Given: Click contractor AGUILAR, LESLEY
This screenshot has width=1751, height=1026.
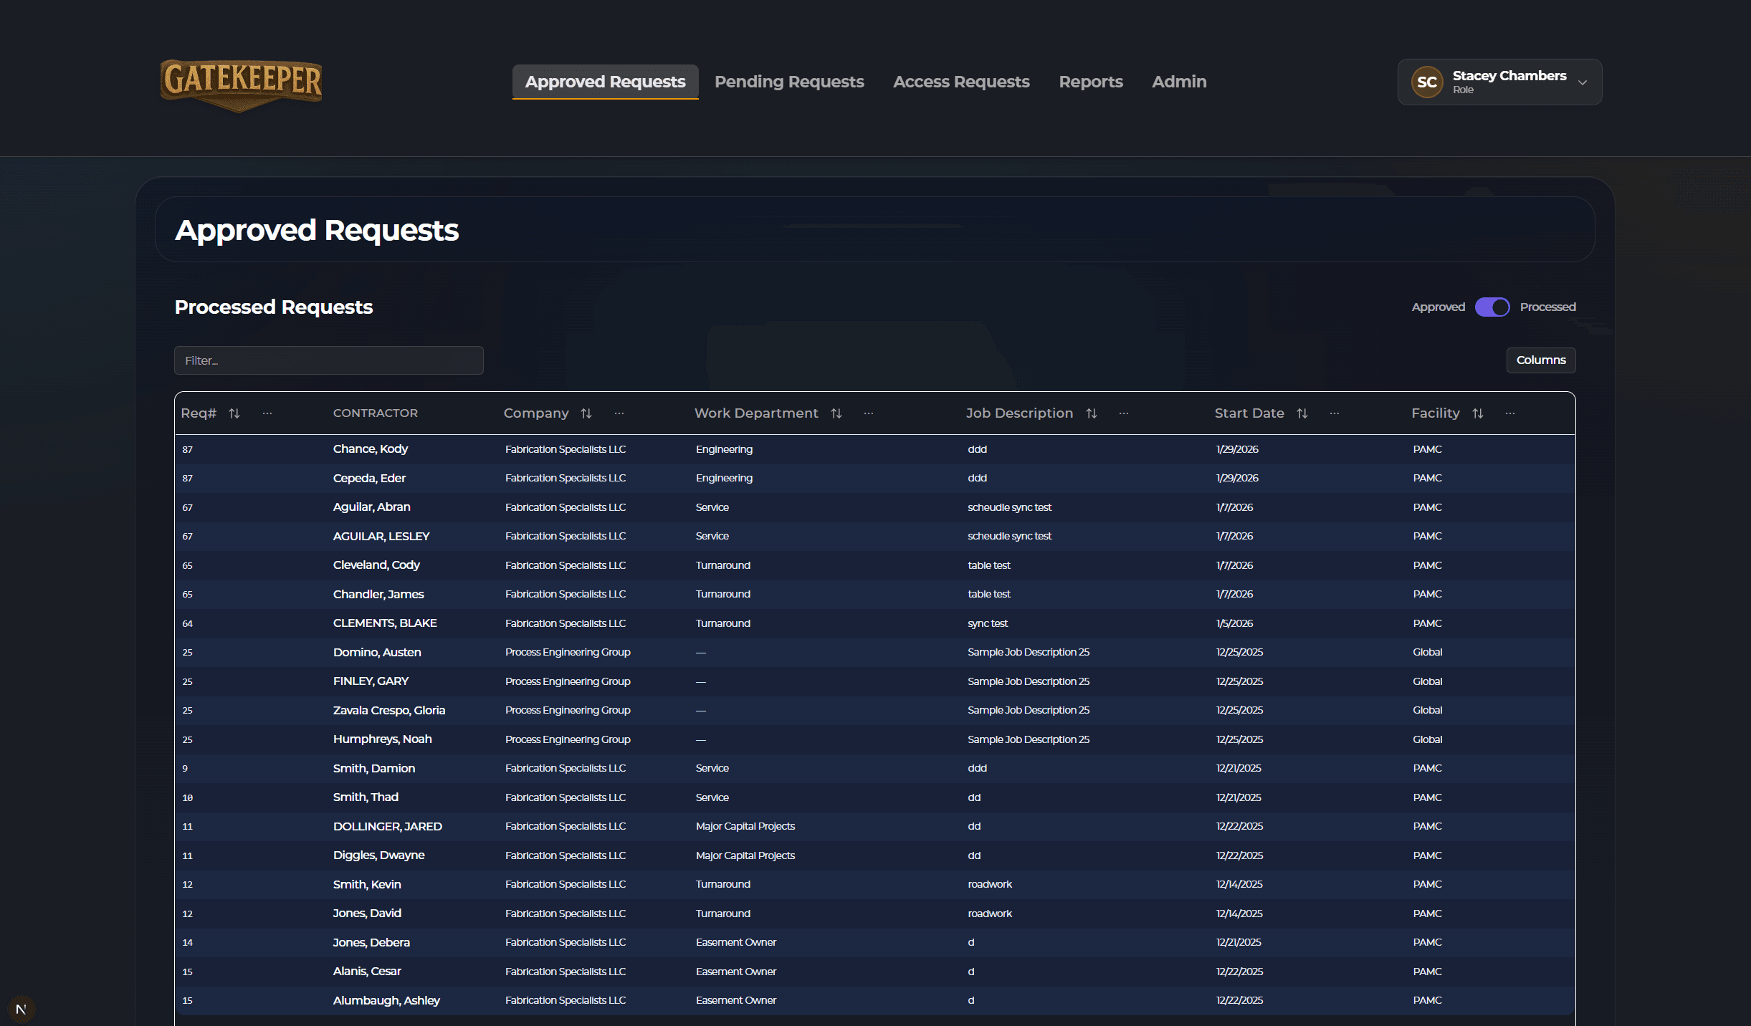Looking at the screenshot, I should click(x=381, y=536).
